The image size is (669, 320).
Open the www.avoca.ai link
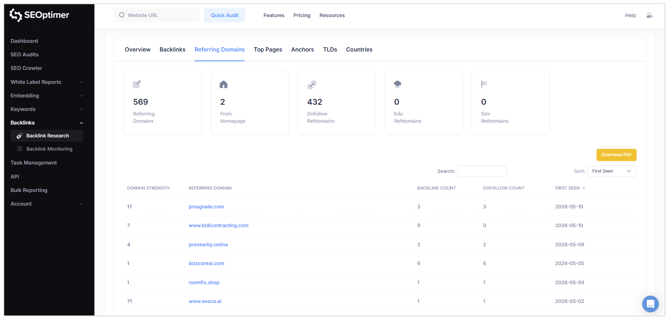pyautogui.click(x=205, y=301)
